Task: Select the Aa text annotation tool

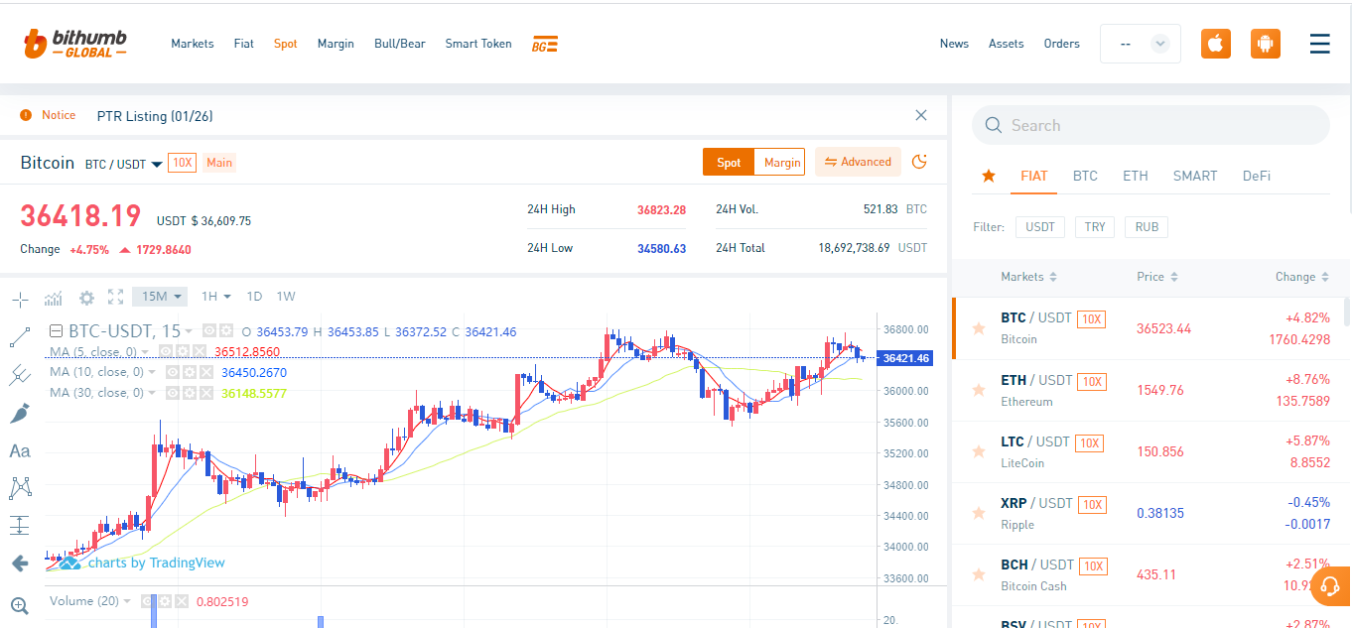Action: (x=20, y=450)
